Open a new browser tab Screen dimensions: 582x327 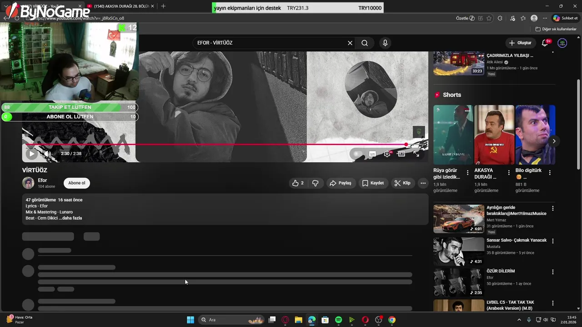(163, 6)
